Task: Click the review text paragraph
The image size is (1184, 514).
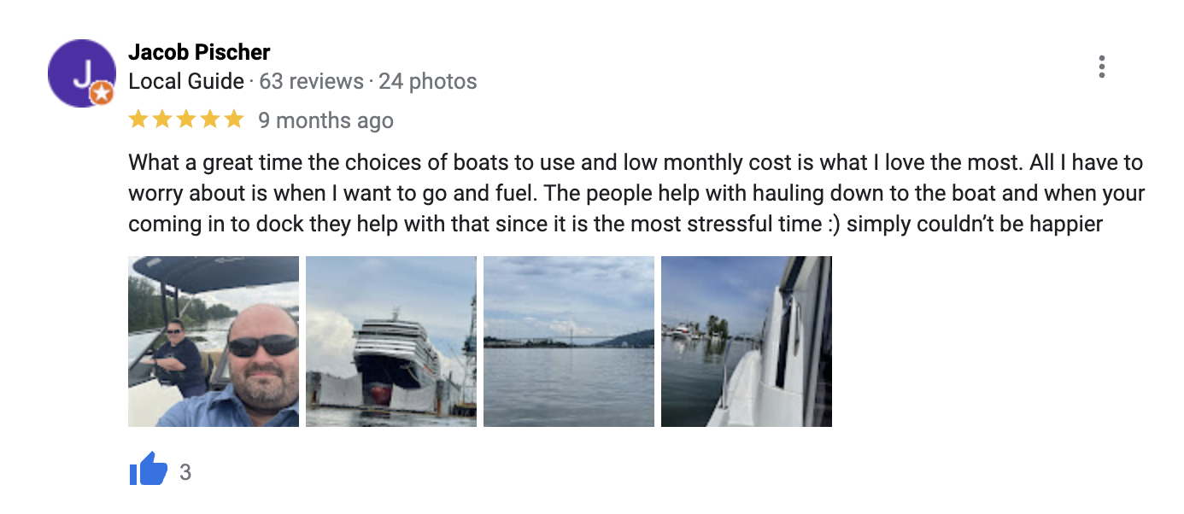Action: click(636, 194)
